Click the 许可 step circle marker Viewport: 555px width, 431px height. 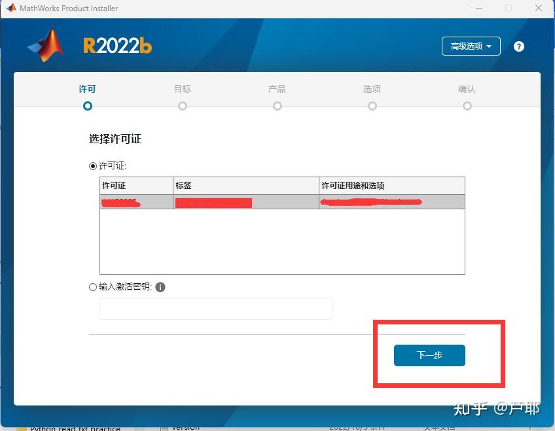(x=88, y=106)
